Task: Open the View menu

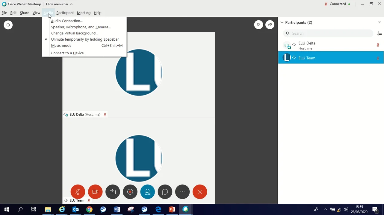Action: tap(36, 13)
